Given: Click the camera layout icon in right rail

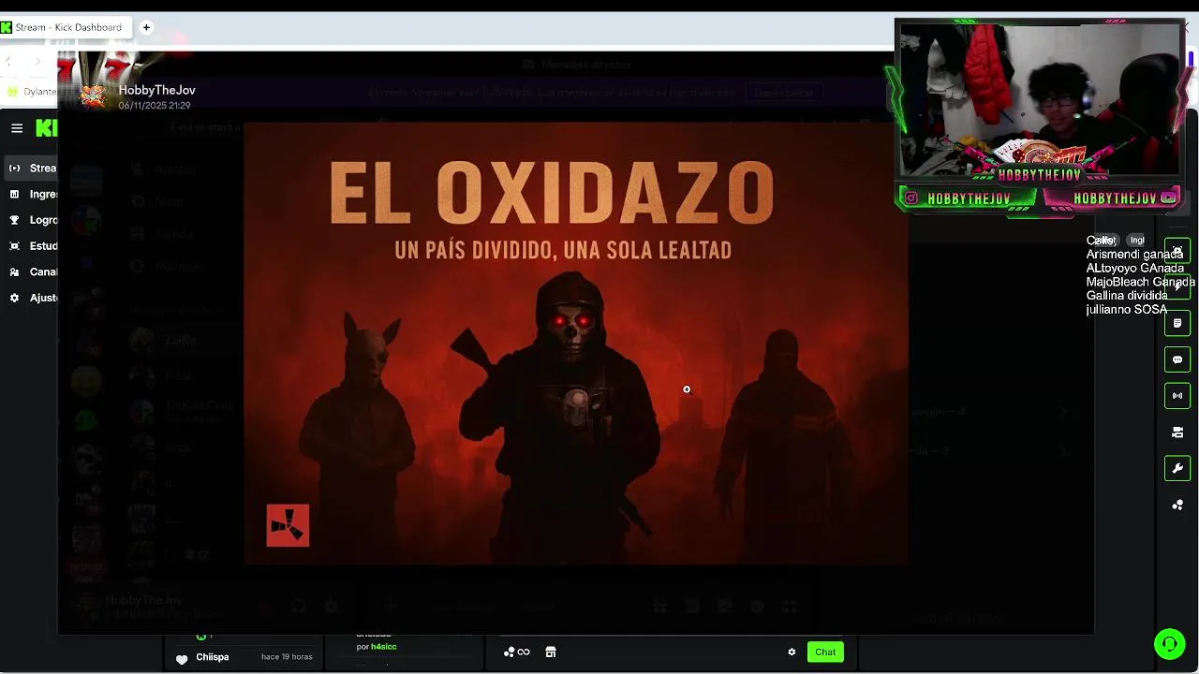Looking at the screenshot, I should point(1177,432).
